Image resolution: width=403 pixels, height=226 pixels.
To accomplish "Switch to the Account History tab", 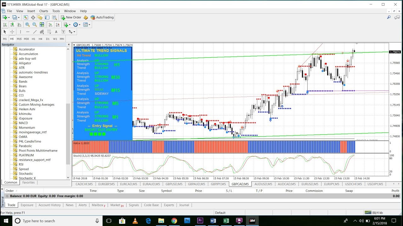I will (x=49, y=205).
